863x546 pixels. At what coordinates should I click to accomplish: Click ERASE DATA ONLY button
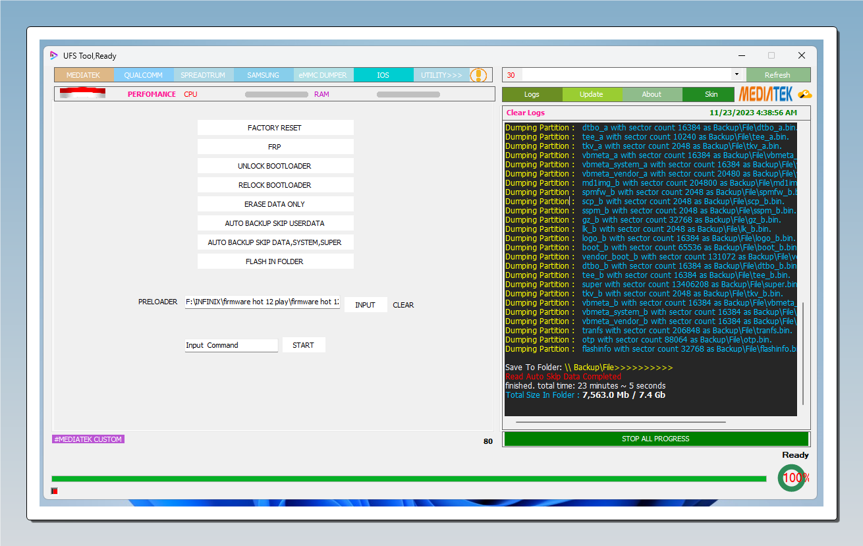click(275, 204)
